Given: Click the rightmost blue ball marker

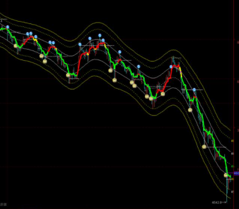Looking at the screenshot, I should pyautogui.click(x=194, y=89).
